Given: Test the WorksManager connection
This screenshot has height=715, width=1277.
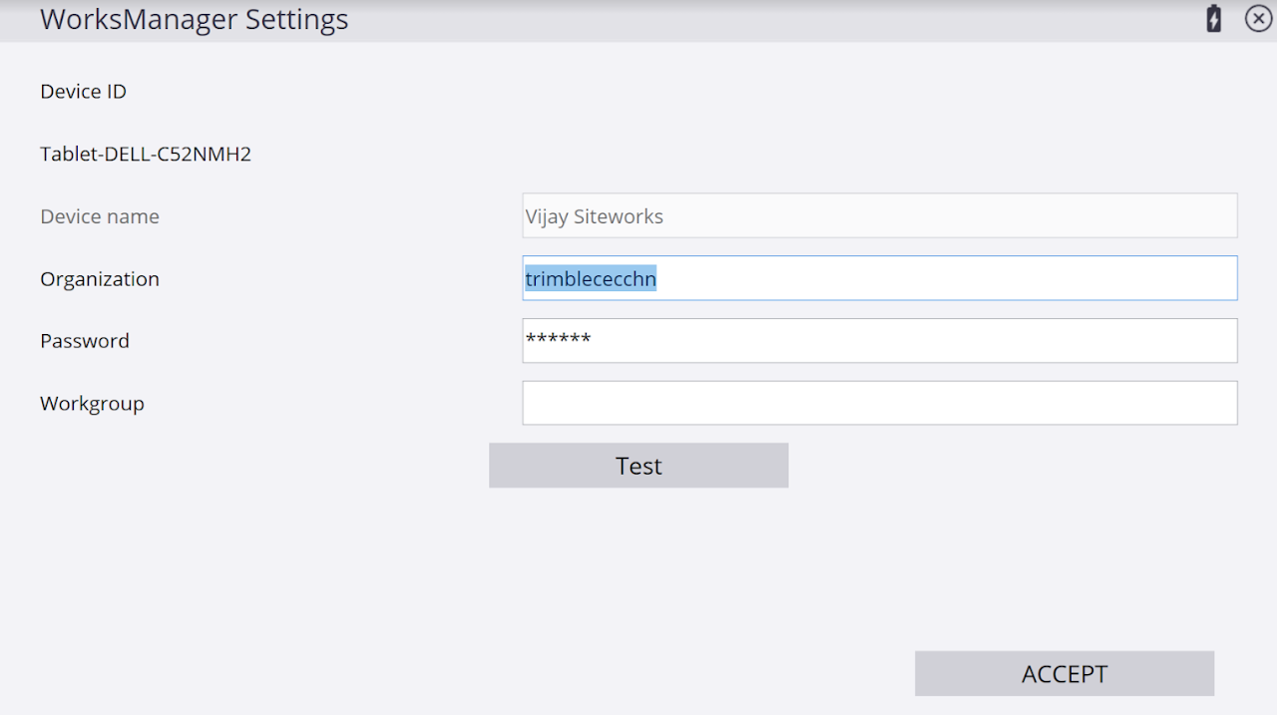Looking at the screenshot, I should point(638,466).
